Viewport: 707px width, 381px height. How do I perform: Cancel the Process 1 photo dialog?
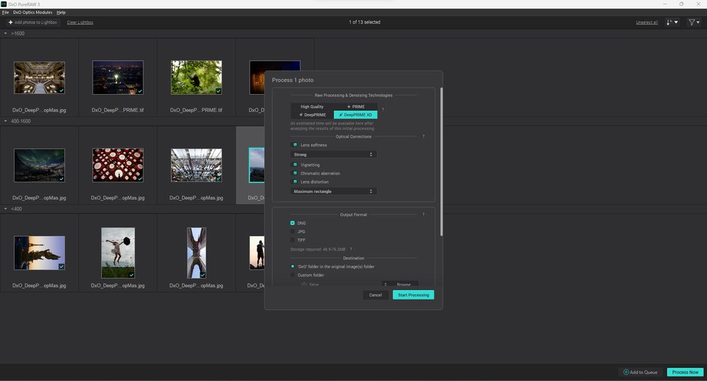(375, 295)
